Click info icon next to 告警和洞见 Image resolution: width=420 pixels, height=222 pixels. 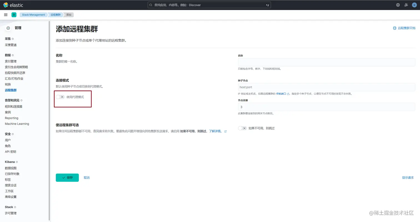pos(21,101)
